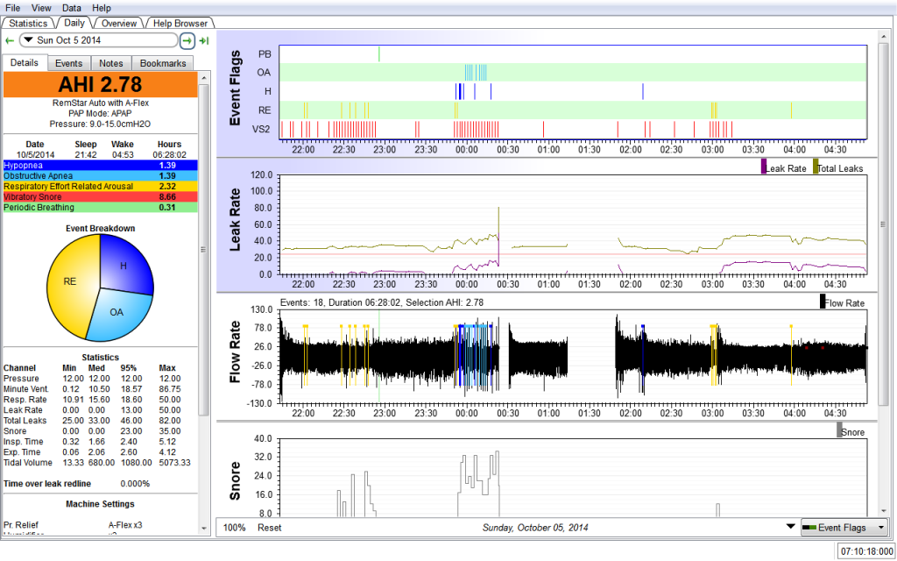Click the Flow Rate black legend marker
Screen dimensions: 897x561
[823, 302]
